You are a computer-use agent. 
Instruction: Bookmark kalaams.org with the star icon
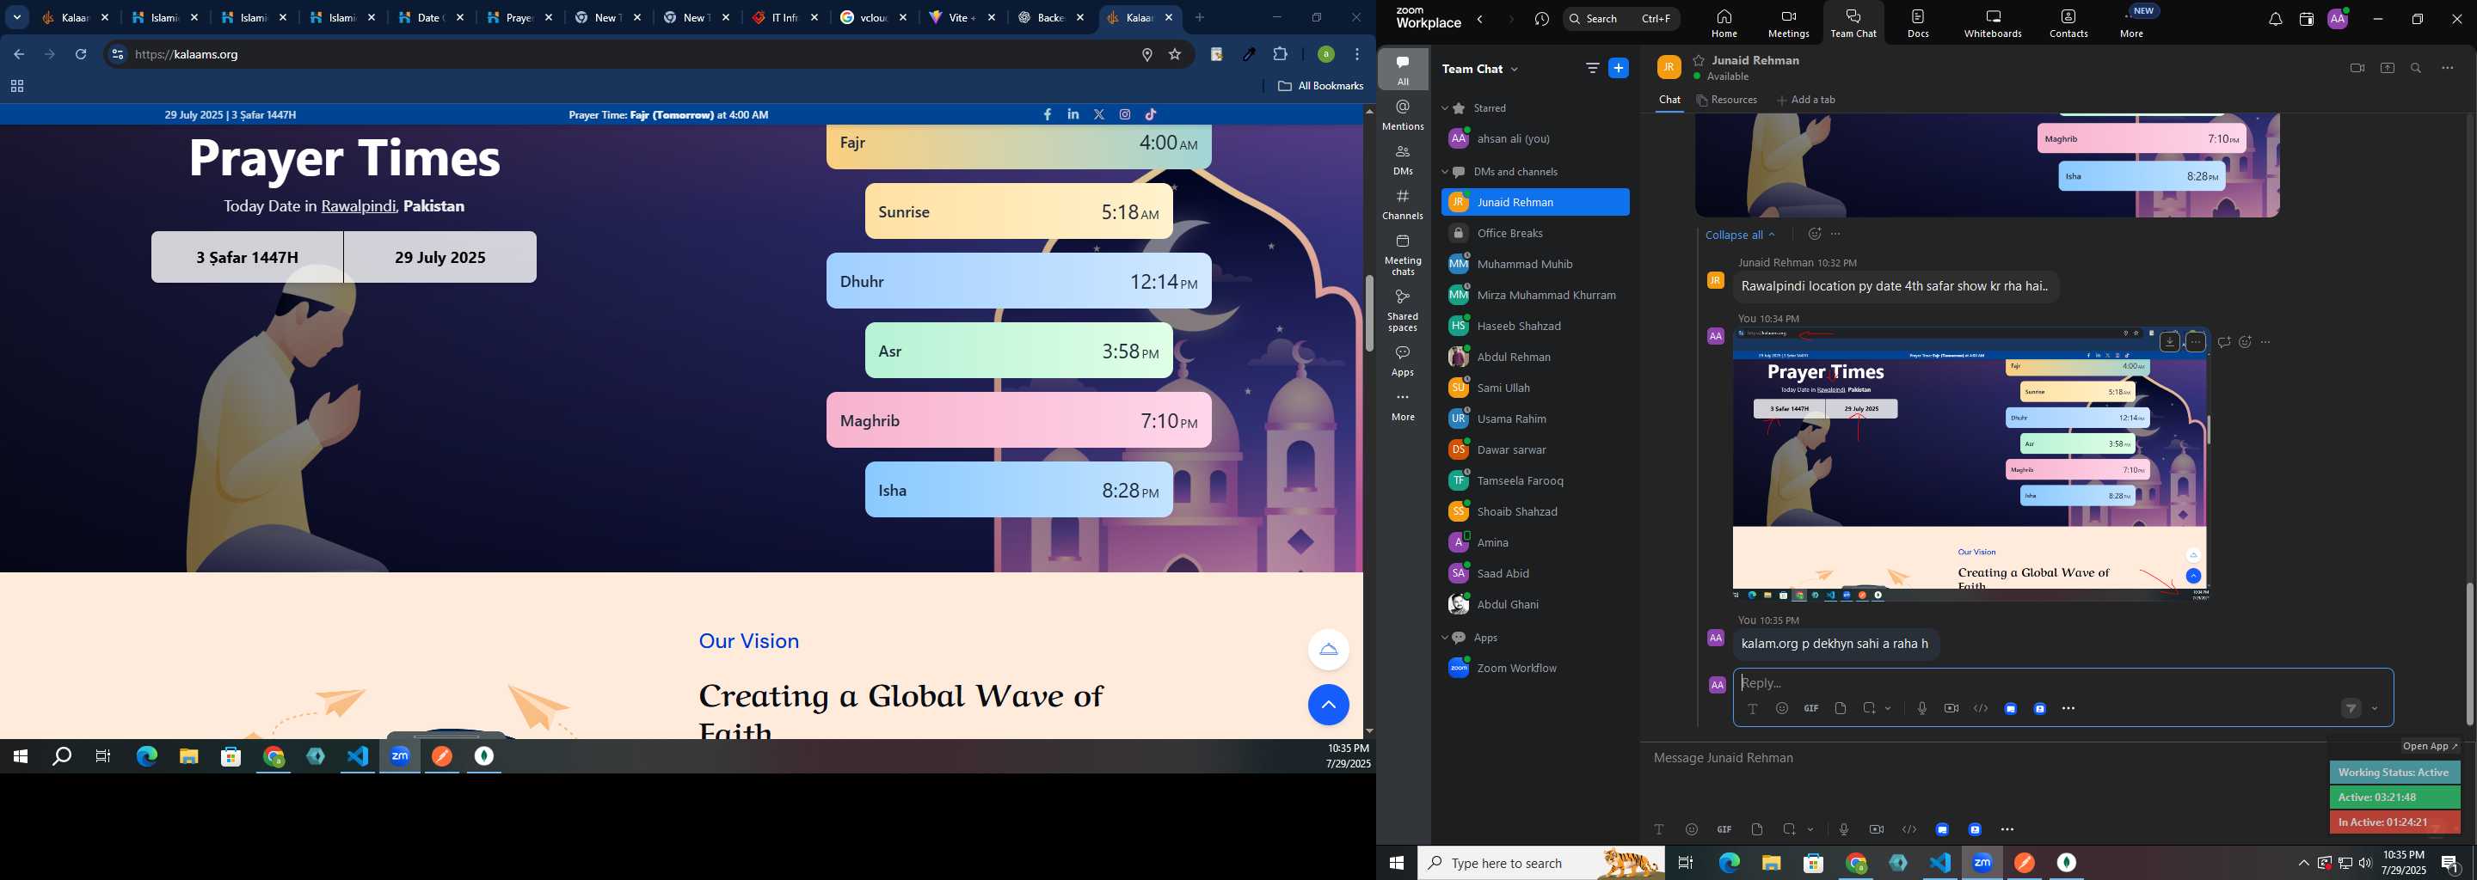point(1175,55)
